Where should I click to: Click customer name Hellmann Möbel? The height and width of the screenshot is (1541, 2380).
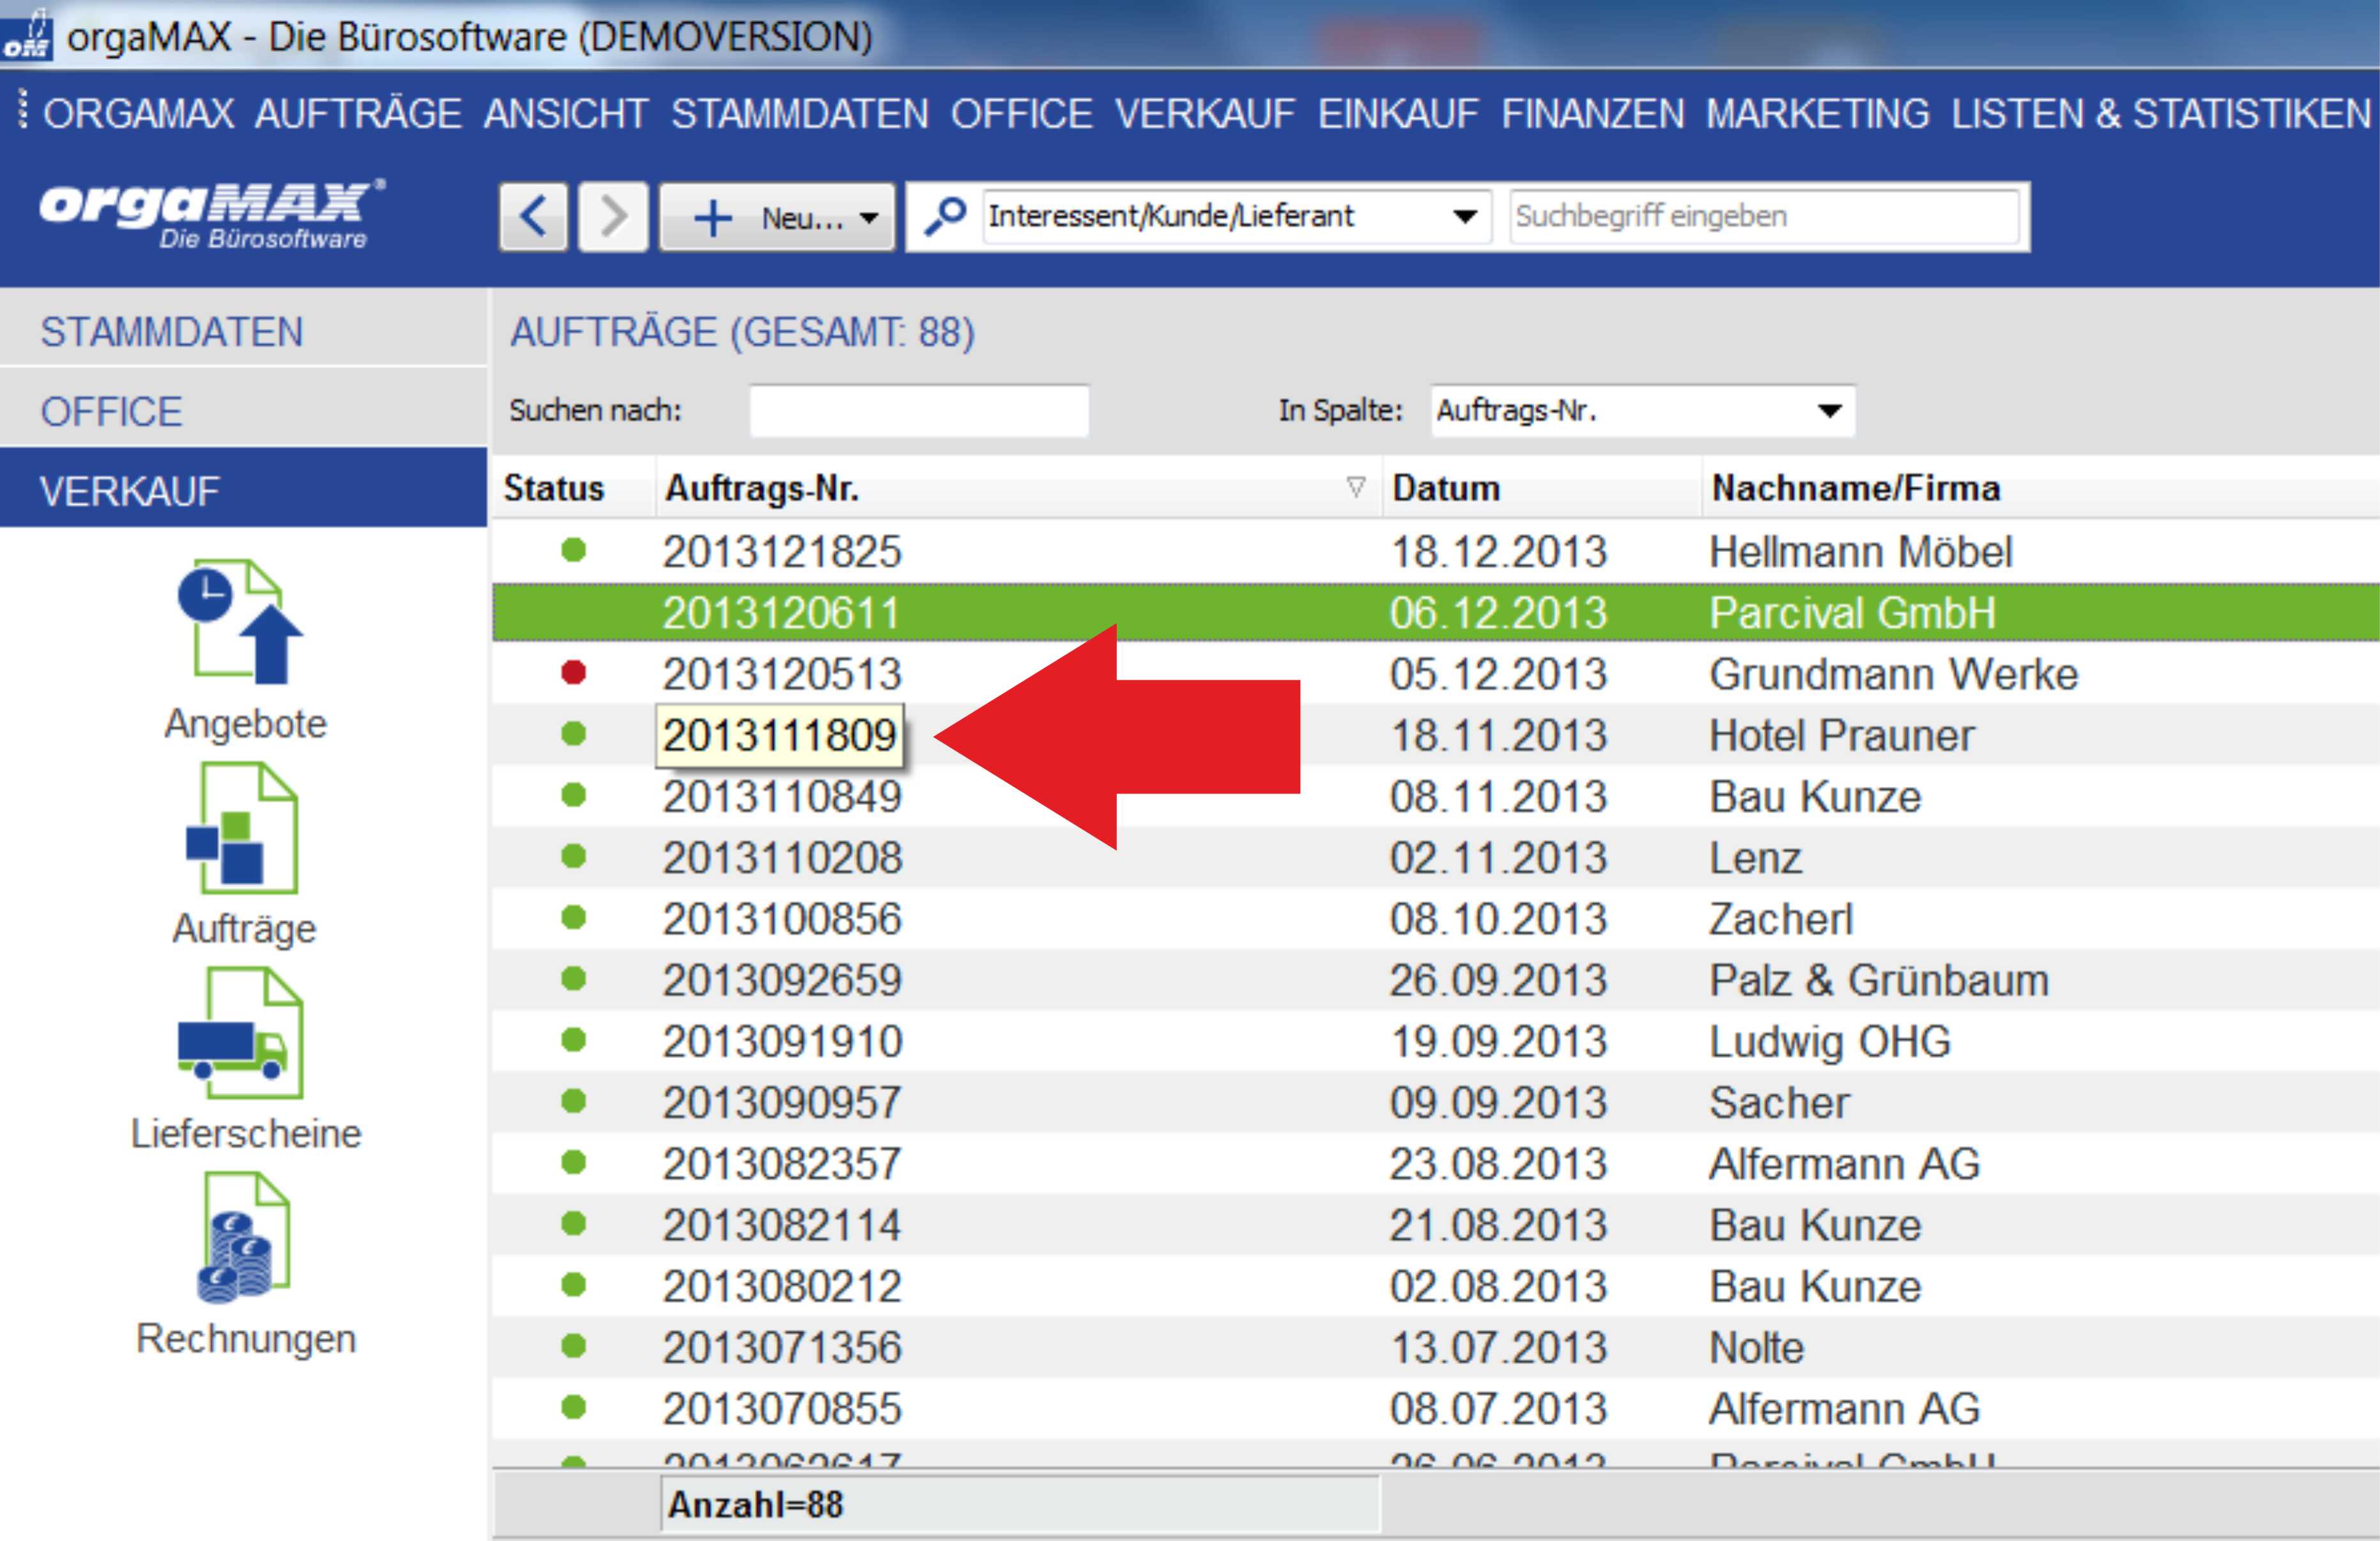click(1861, 551)
